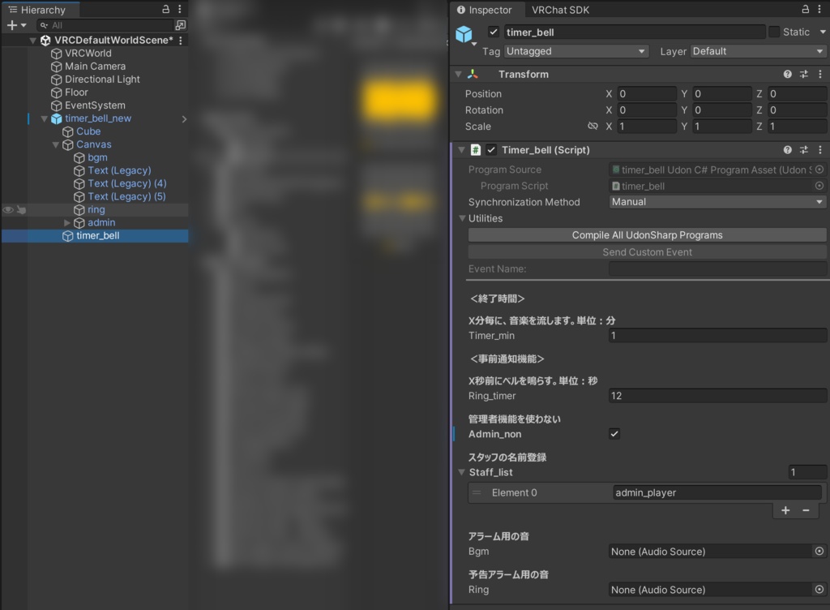The height and width of the screenshot is (610, 830).
Task: Select Text (Legacy) (4) in hierarchy
Action: 126,184
